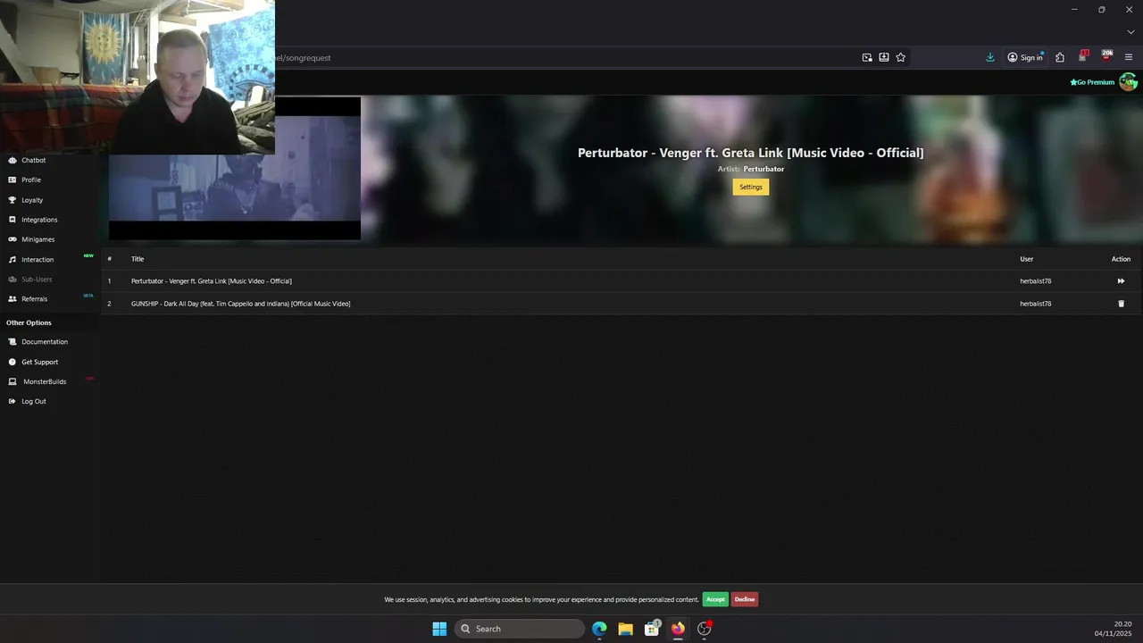The width and height of the screenshot is (1143, 643).
Task: Open Microsoft Store from the taskbar
Action: click(652, 629)
